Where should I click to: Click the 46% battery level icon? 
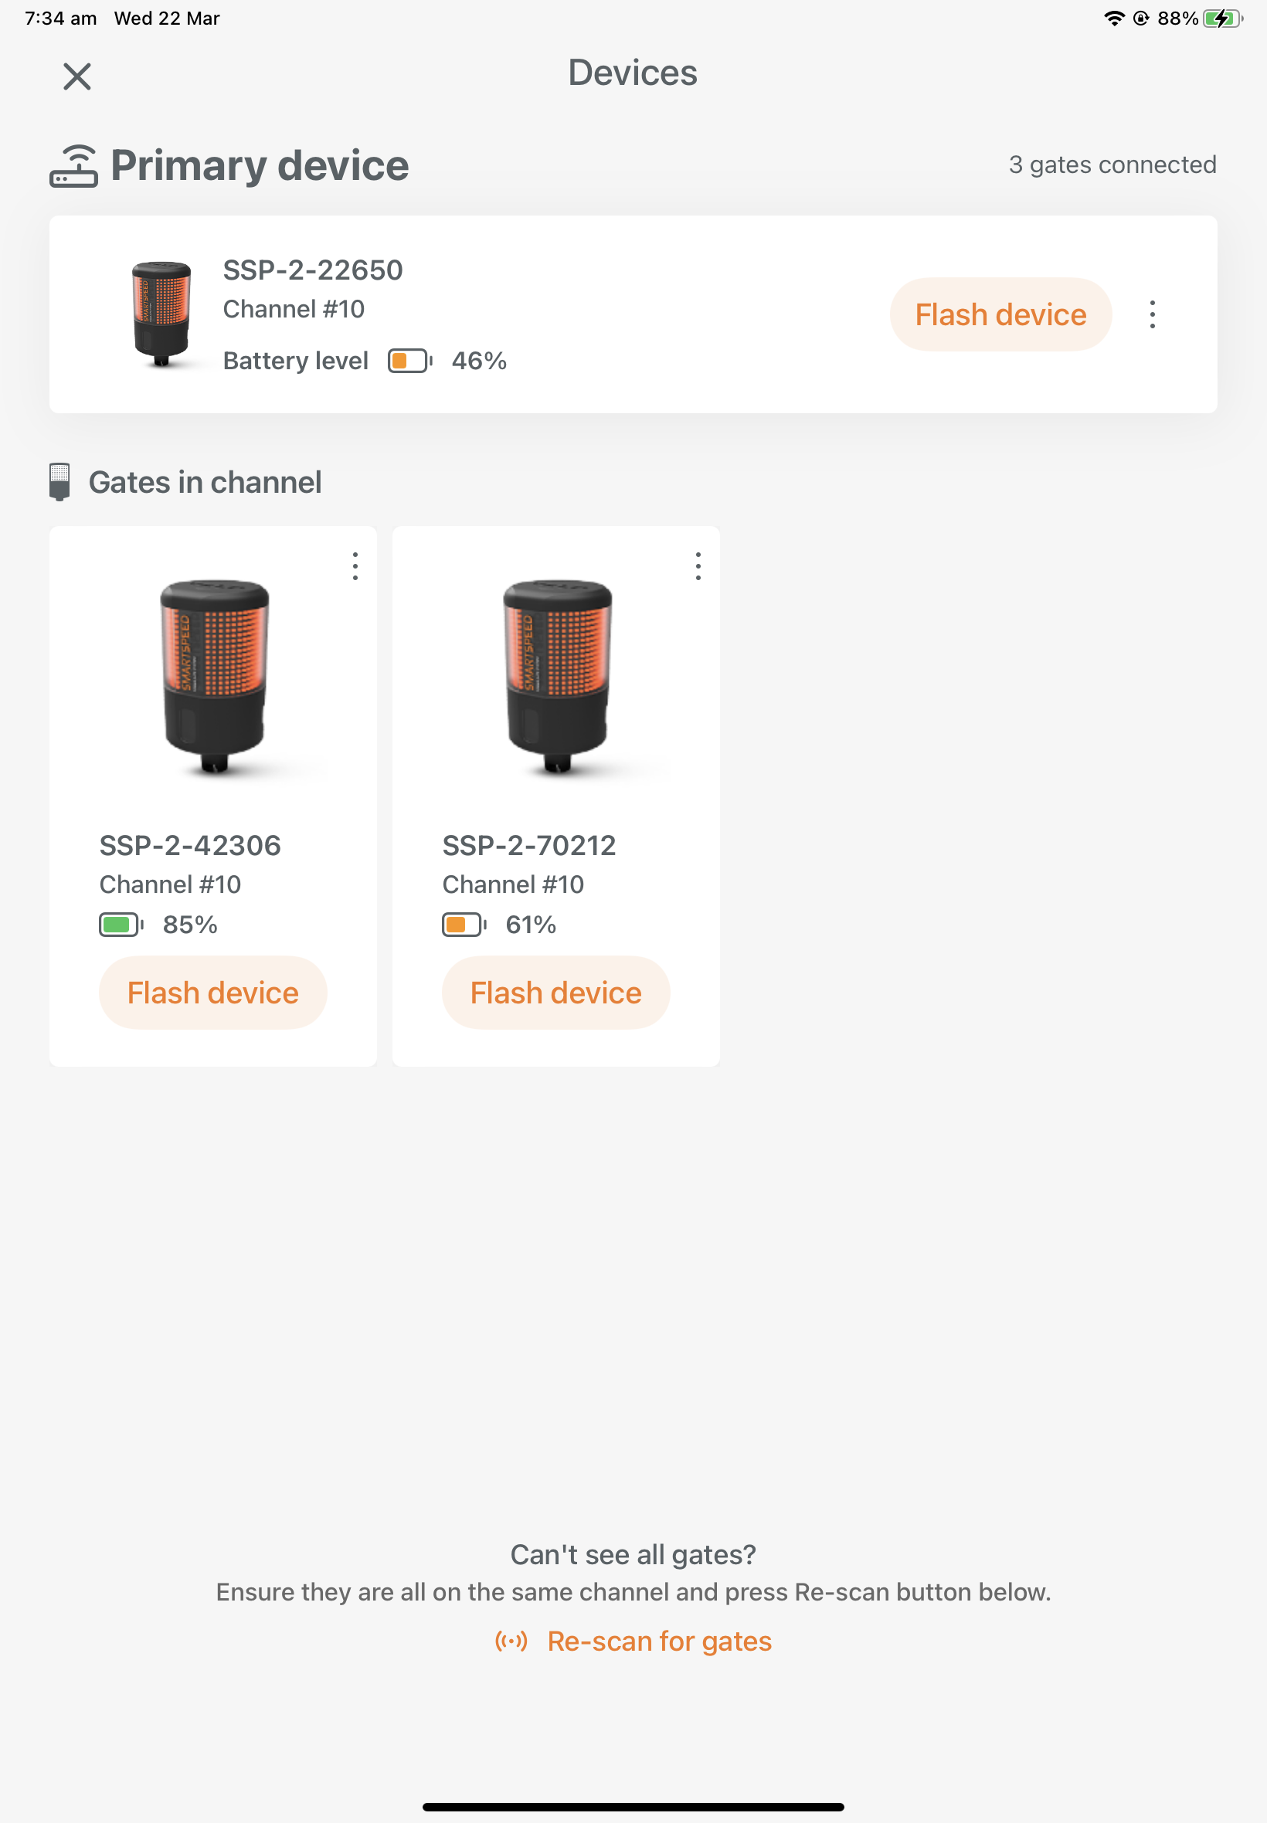coord(409,361)
